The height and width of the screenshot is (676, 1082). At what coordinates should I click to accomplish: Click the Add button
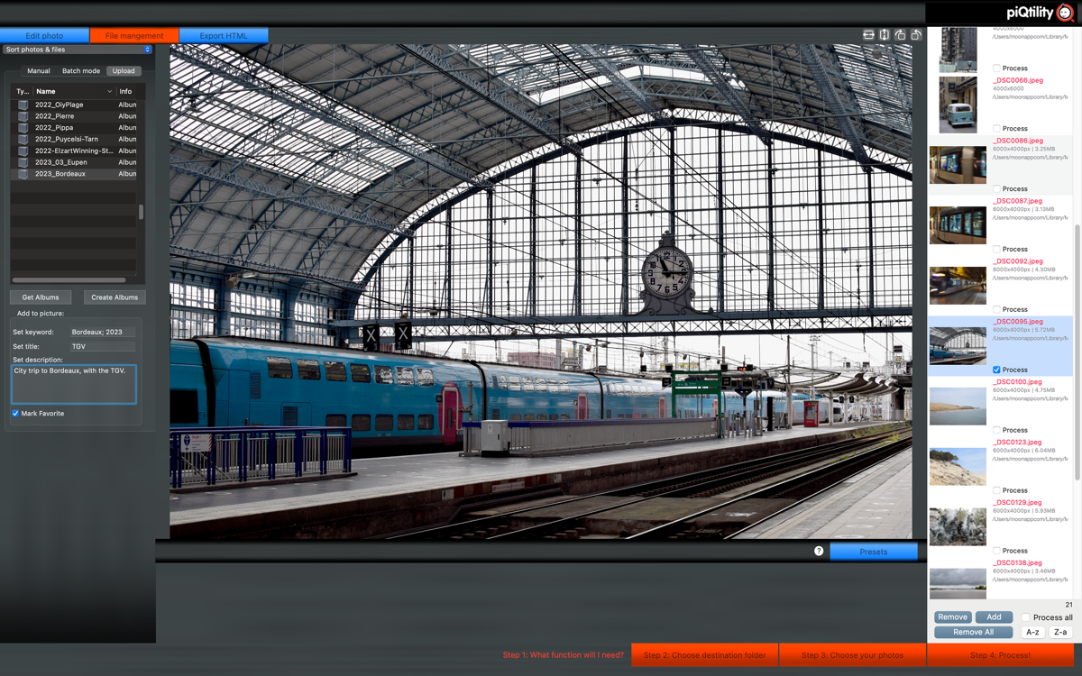click(x=994, y=617)
